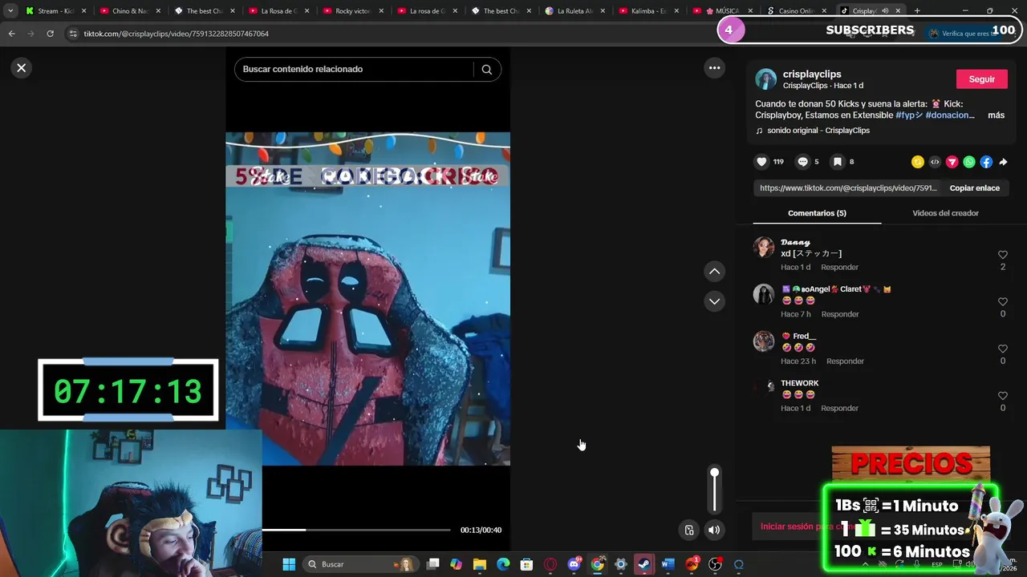Toggle the auto-scroll icon beside volume
Image resolution: width=1027 pixels, height=577 pixels.
pyautogui.click(x=689, y=530)
